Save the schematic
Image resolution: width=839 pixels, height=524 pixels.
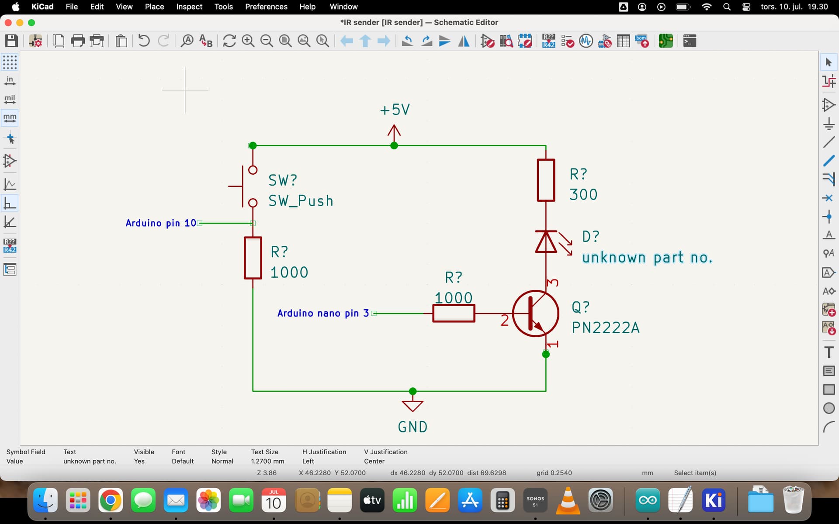[x=11, y=41]
